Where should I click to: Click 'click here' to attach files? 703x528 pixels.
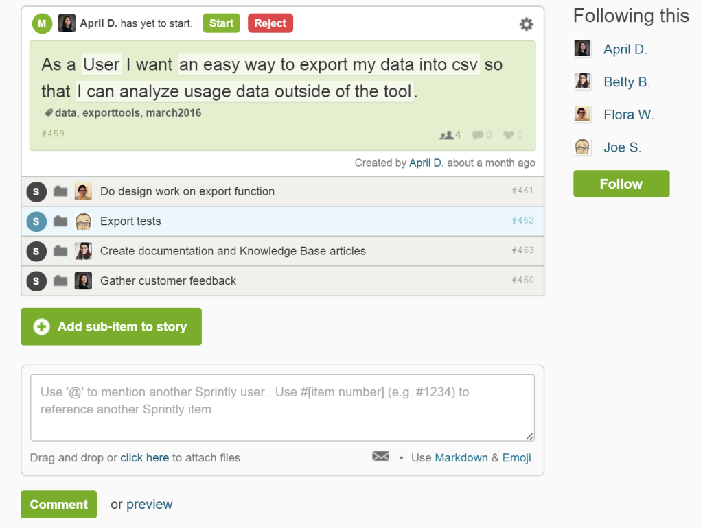tap(144, 457)
